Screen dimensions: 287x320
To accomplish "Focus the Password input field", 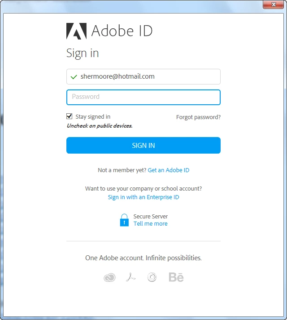I will tap(143, 97).
